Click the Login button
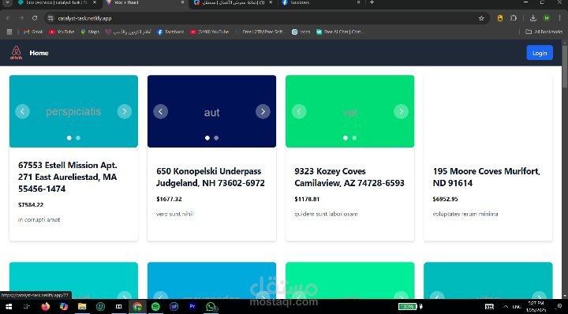This screenshot has height=314, width=568. 540,53
